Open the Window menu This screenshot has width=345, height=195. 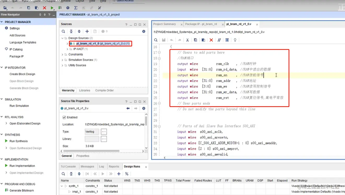click(66, 1)
